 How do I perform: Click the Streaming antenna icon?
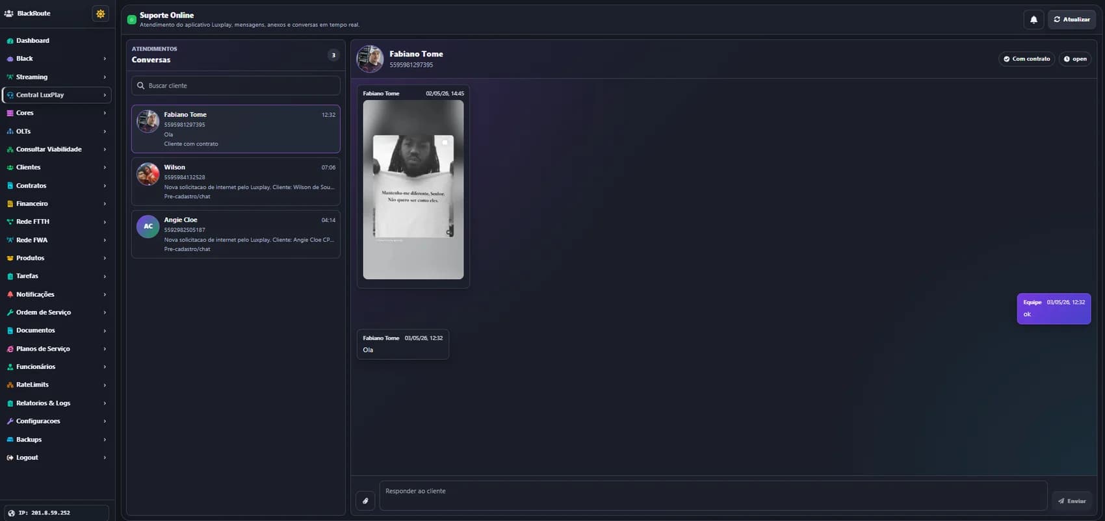[x=10, y=77]
